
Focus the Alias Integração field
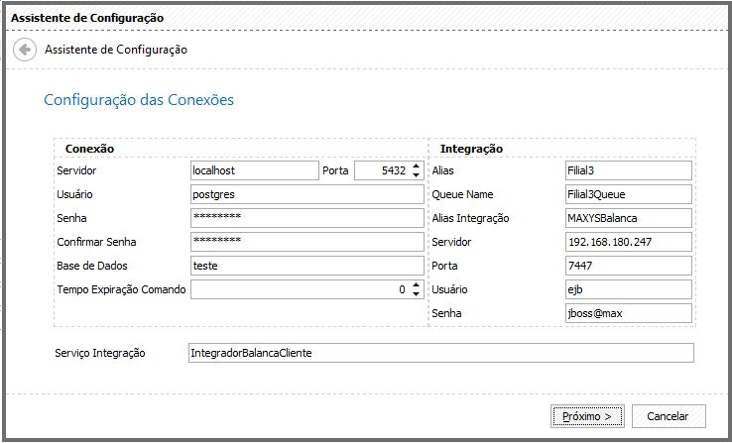click(629, 218)
